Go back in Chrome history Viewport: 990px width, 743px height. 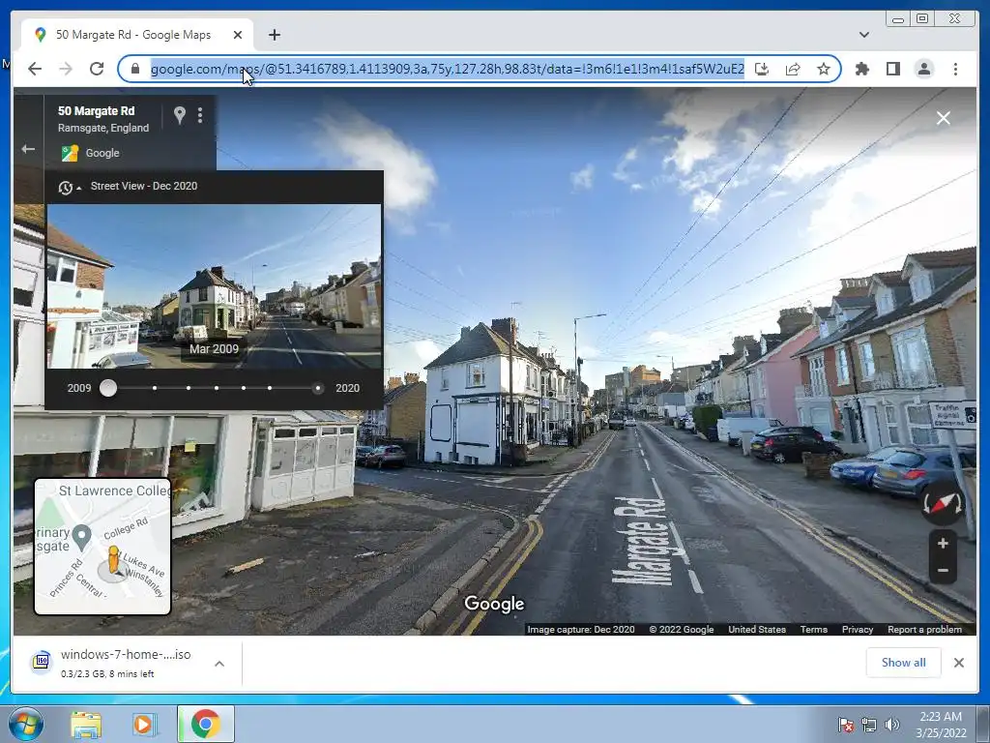[x=35, y=69]
